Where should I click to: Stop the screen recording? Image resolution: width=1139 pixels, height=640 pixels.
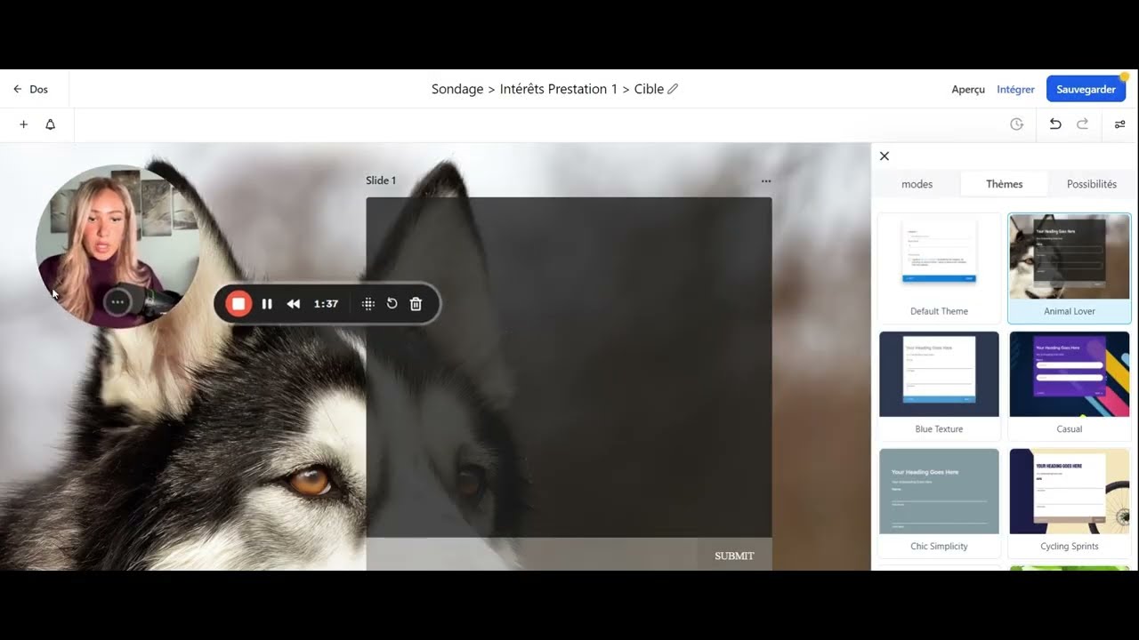(x=238, y=304)
